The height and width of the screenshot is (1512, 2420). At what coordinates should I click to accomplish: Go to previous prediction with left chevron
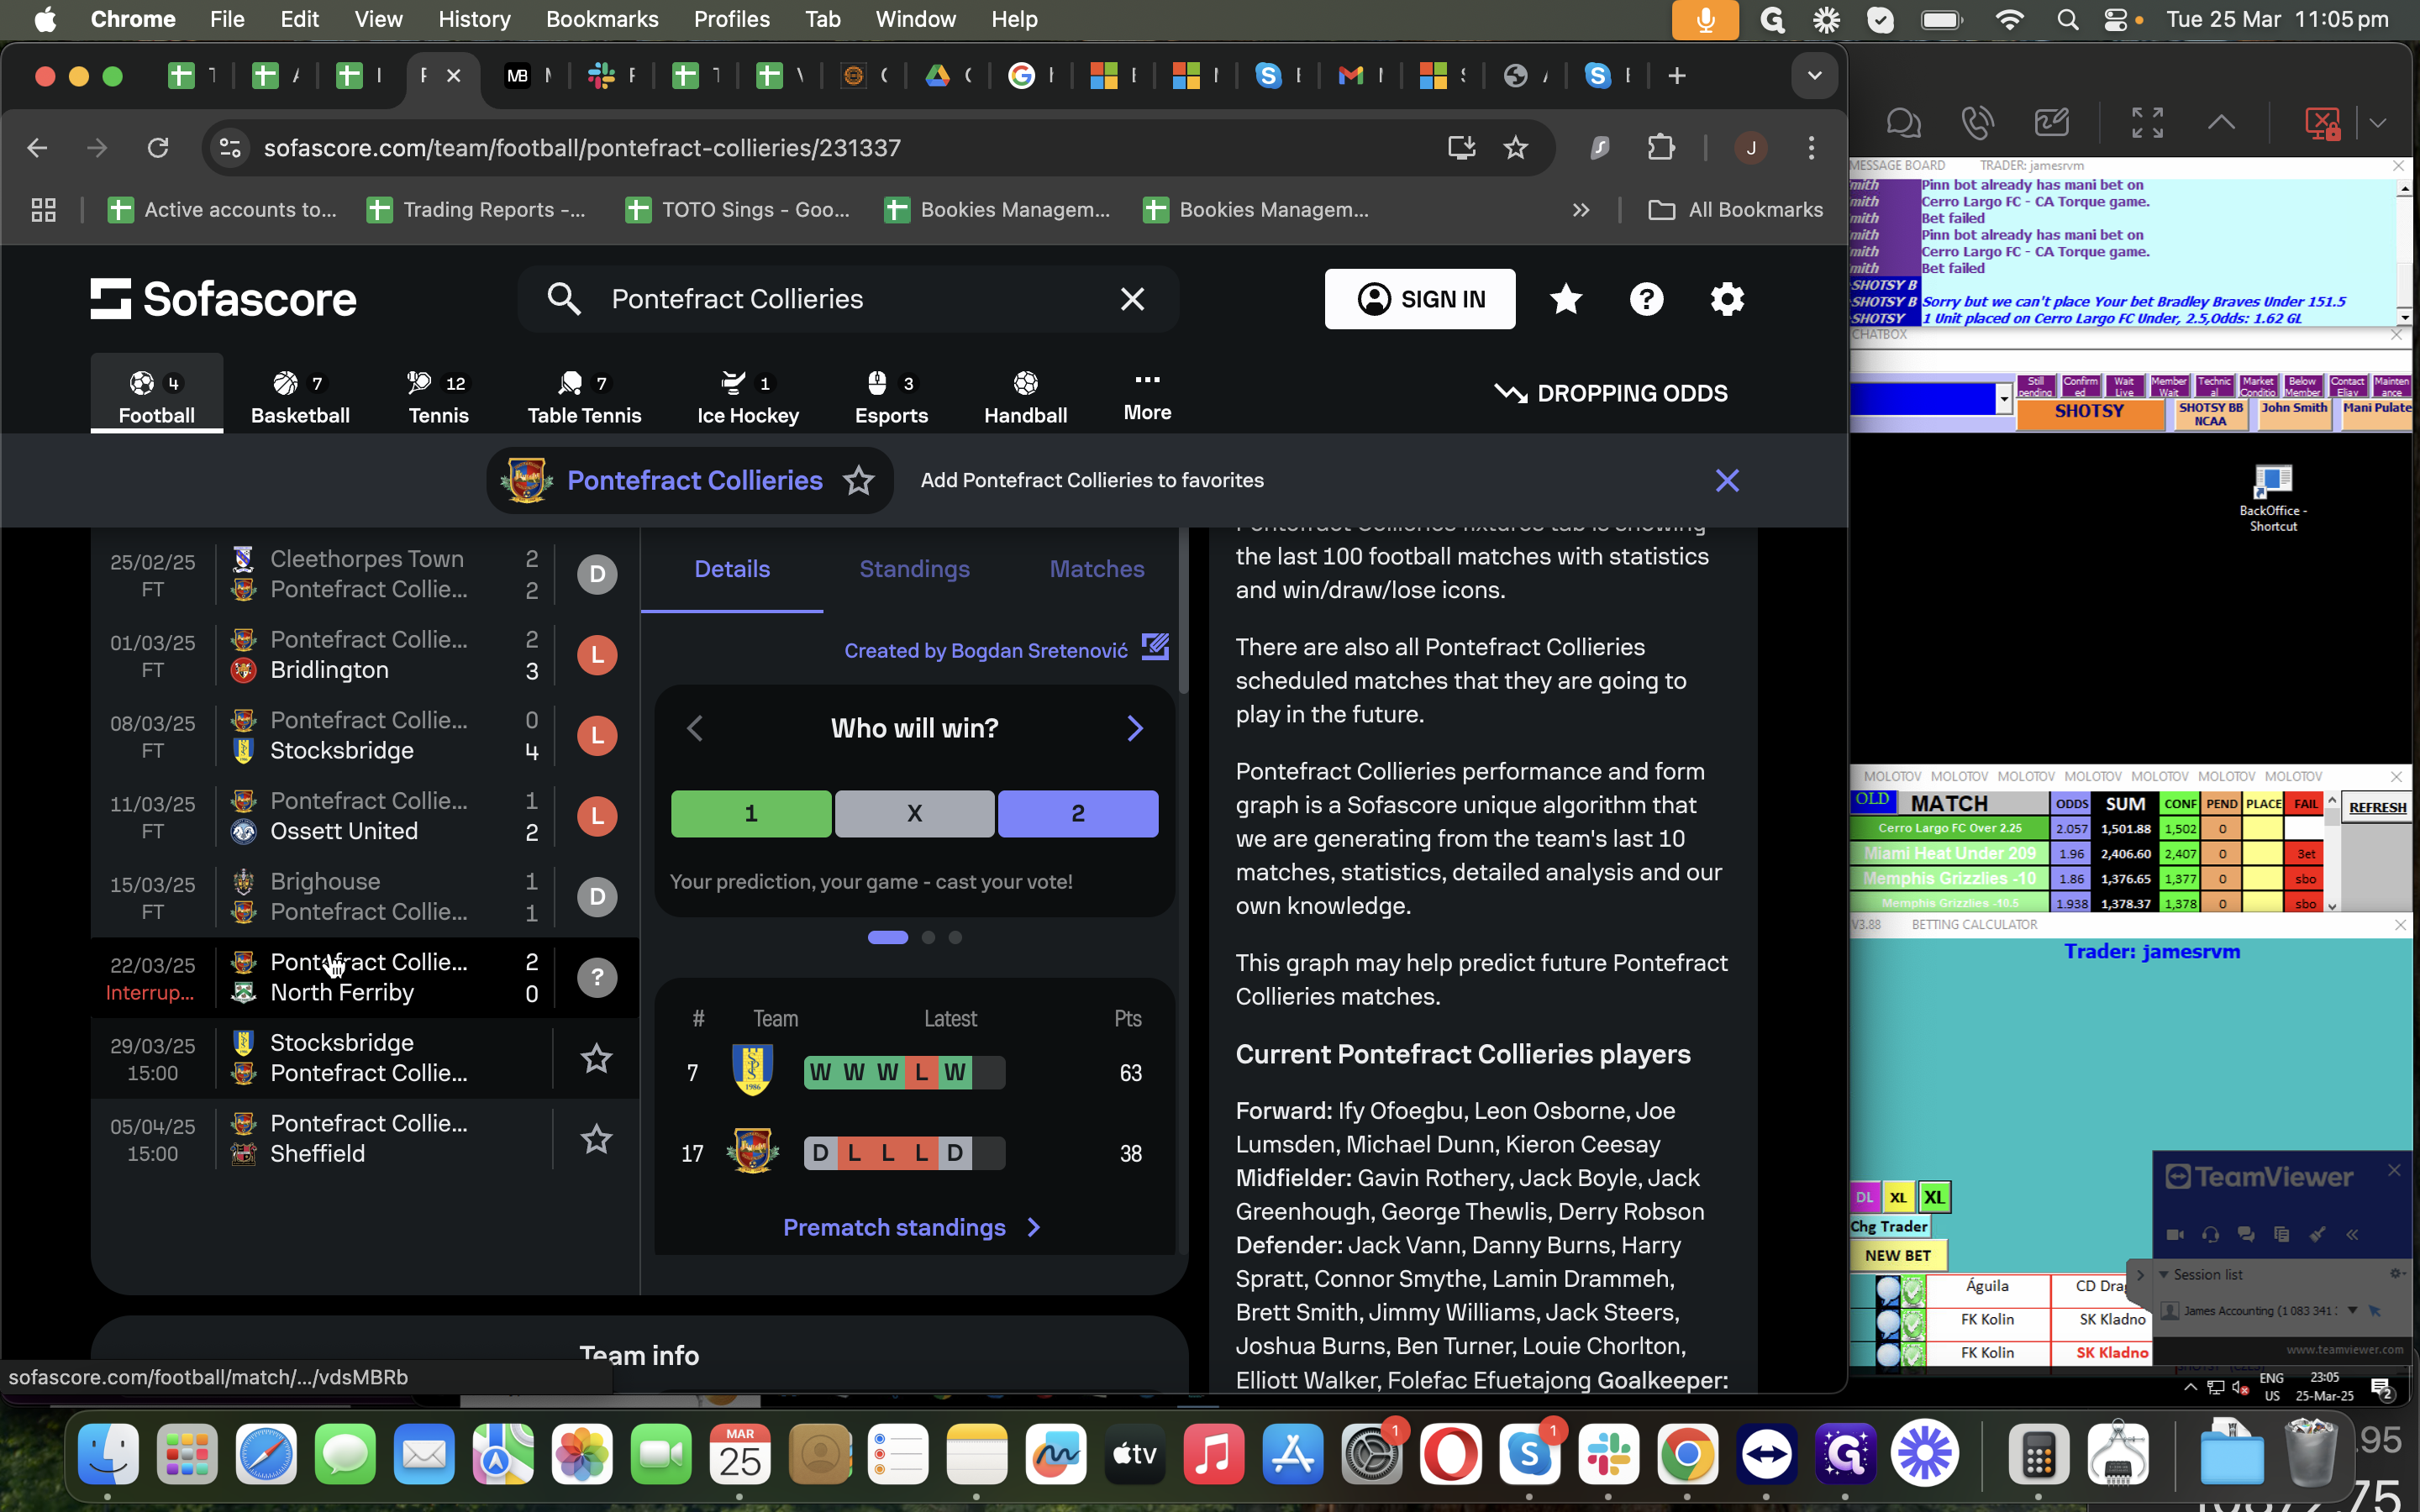click(695, 728)
